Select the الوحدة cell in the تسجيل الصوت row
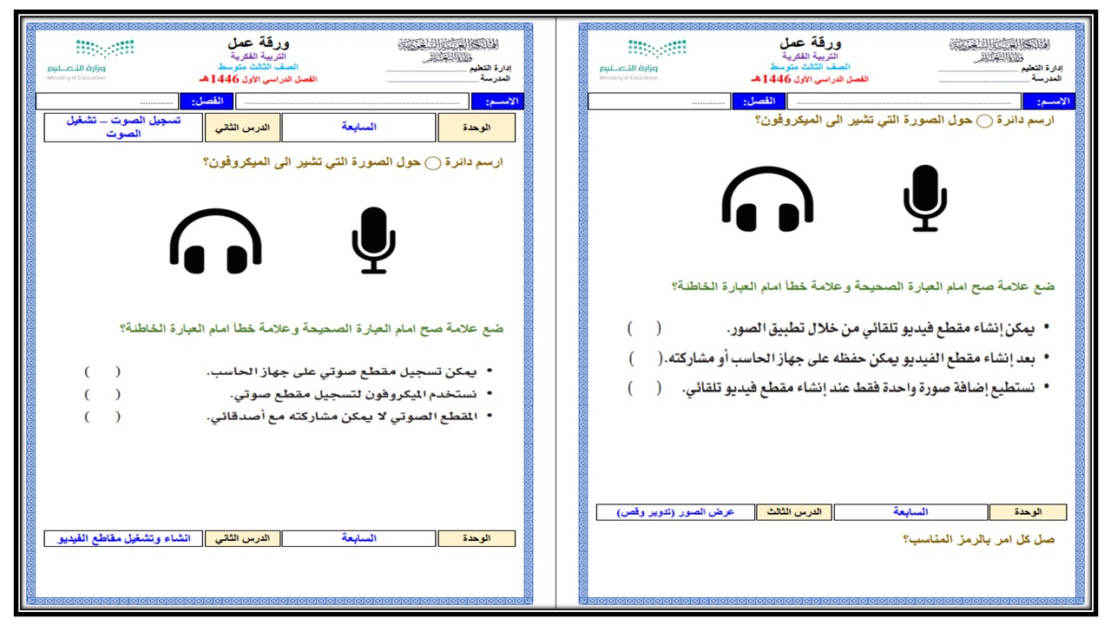Screen dimensions: 1111x625 tap(477, 128)
